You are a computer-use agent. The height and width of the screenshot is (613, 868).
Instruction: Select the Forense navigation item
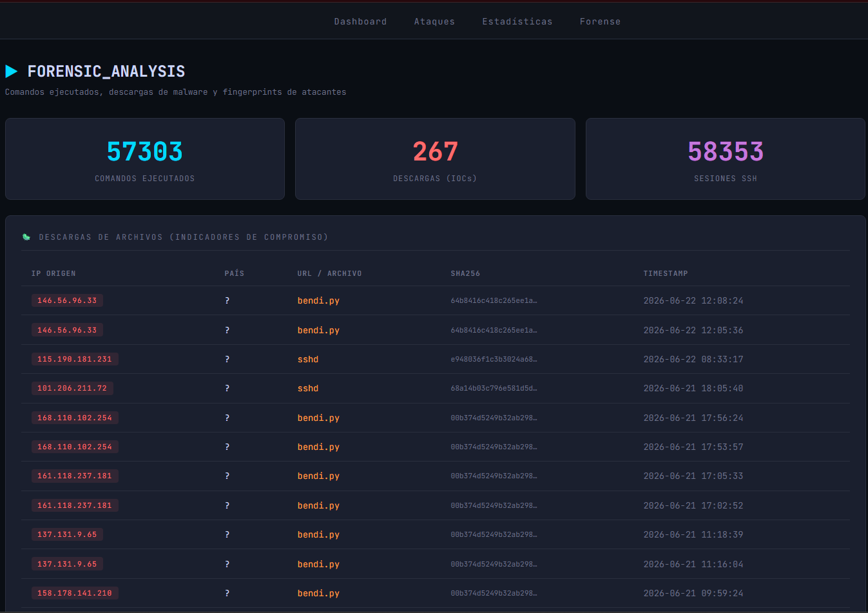tap(600, 21)
